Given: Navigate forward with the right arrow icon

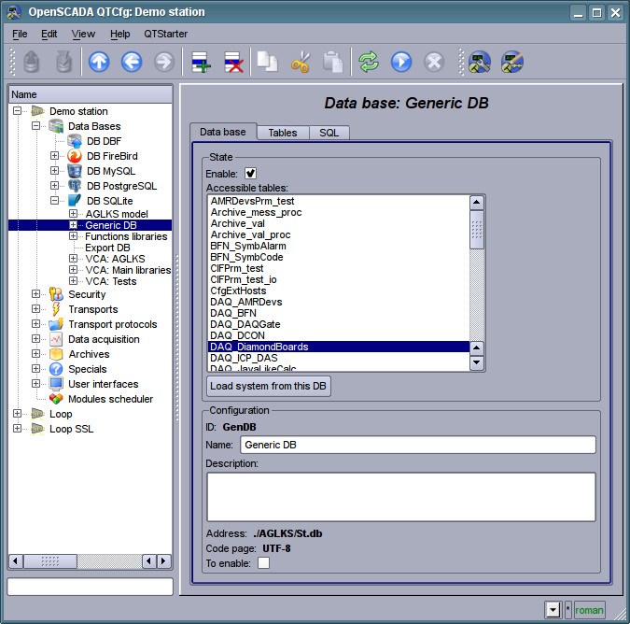Looking at the screenshot, I should click(164, 63).
